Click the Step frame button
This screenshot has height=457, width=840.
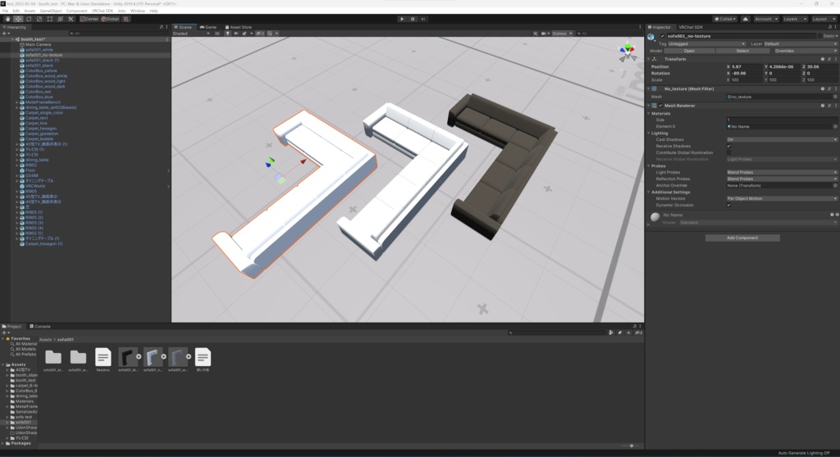423,19
